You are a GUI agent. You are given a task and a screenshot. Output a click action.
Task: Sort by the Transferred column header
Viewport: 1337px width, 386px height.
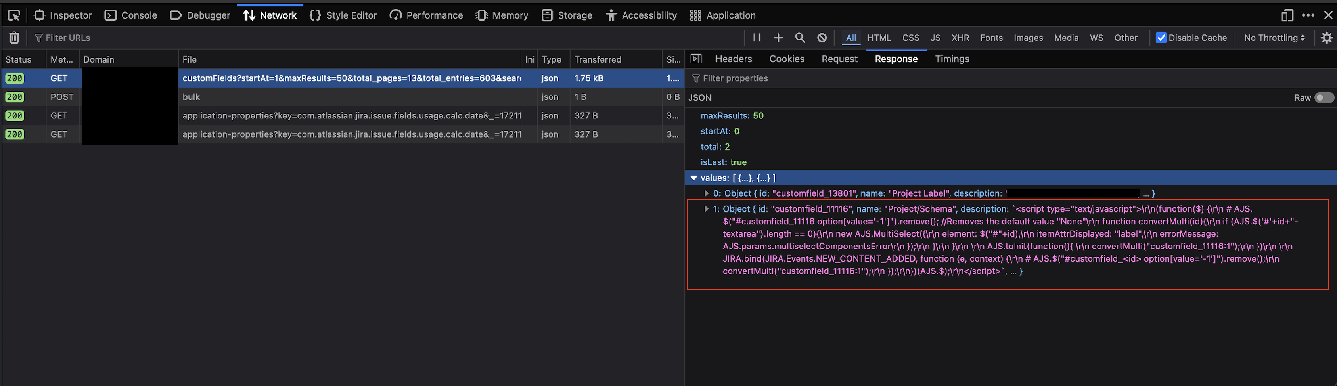(x=598, y=60)
